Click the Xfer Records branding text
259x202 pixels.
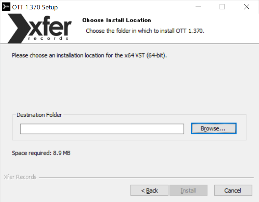click(x=20, y=177)
